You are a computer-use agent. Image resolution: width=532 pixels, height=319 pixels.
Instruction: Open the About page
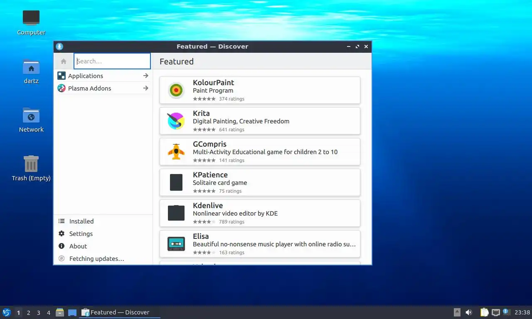(x=103, y=246)
